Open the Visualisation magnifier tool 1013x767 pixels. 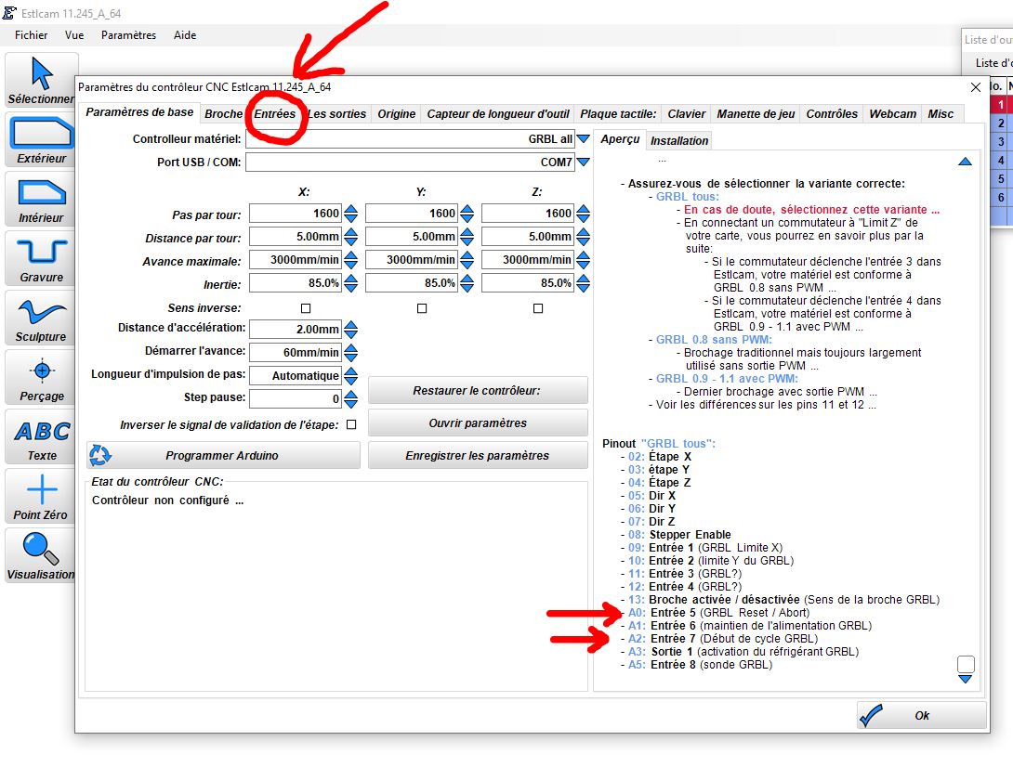(x=41, y=555)
